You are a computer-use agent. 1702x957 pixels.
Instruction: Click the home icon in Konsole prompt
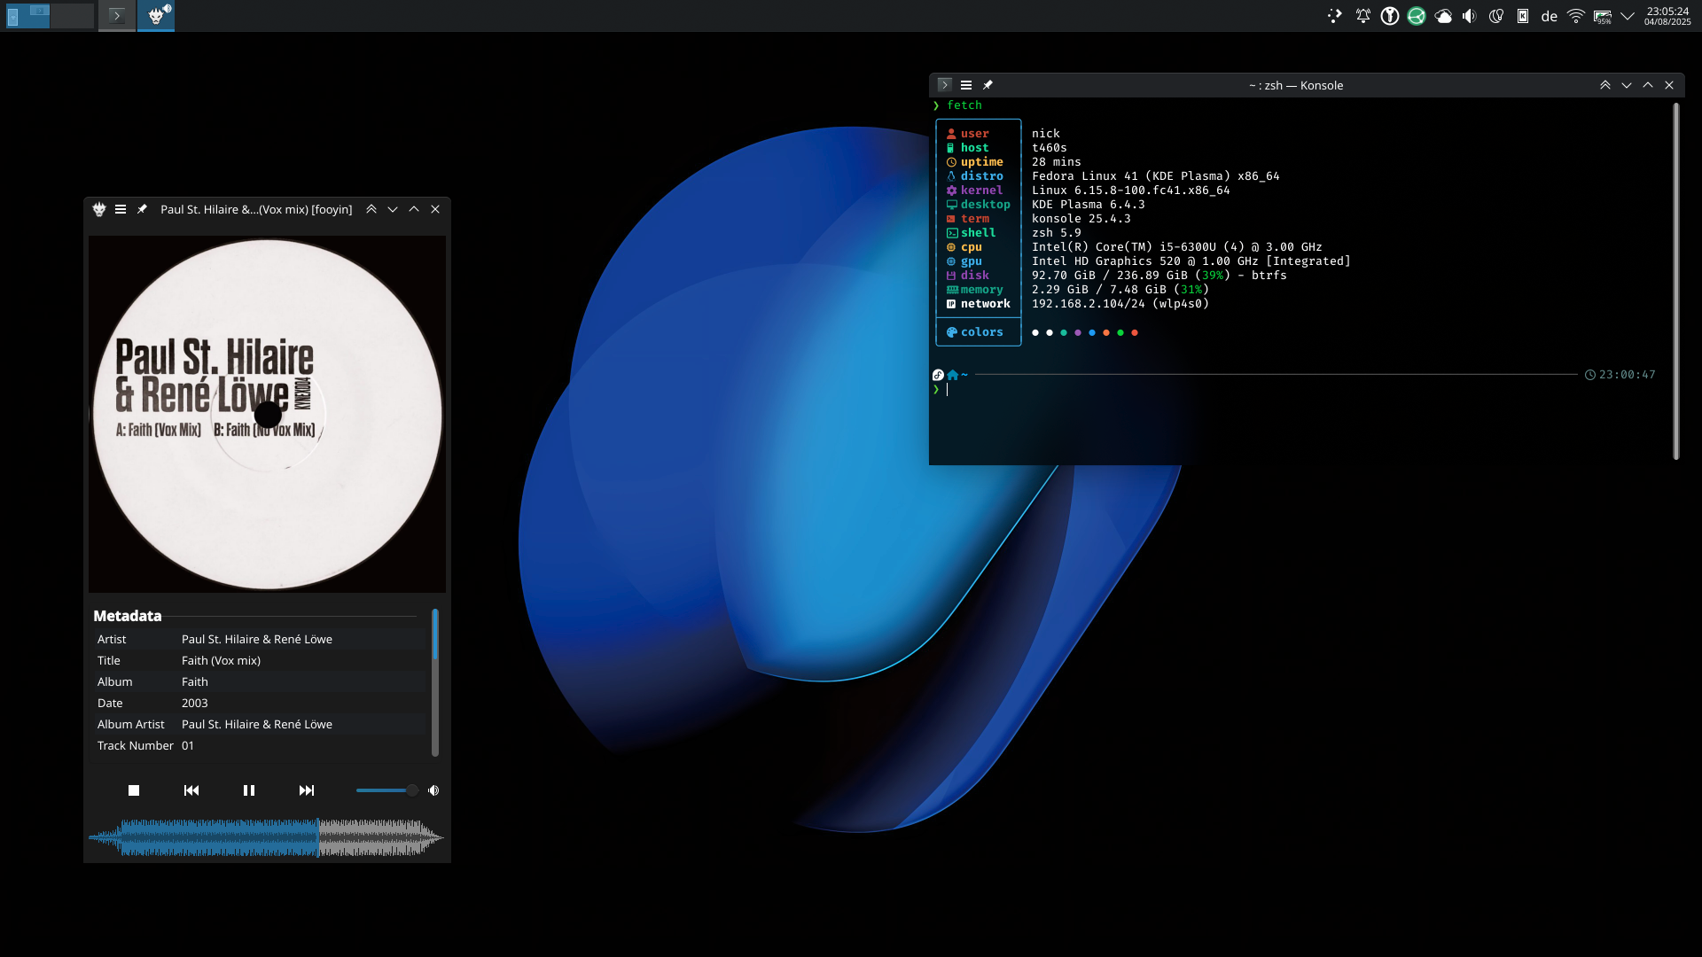[953, 375]
